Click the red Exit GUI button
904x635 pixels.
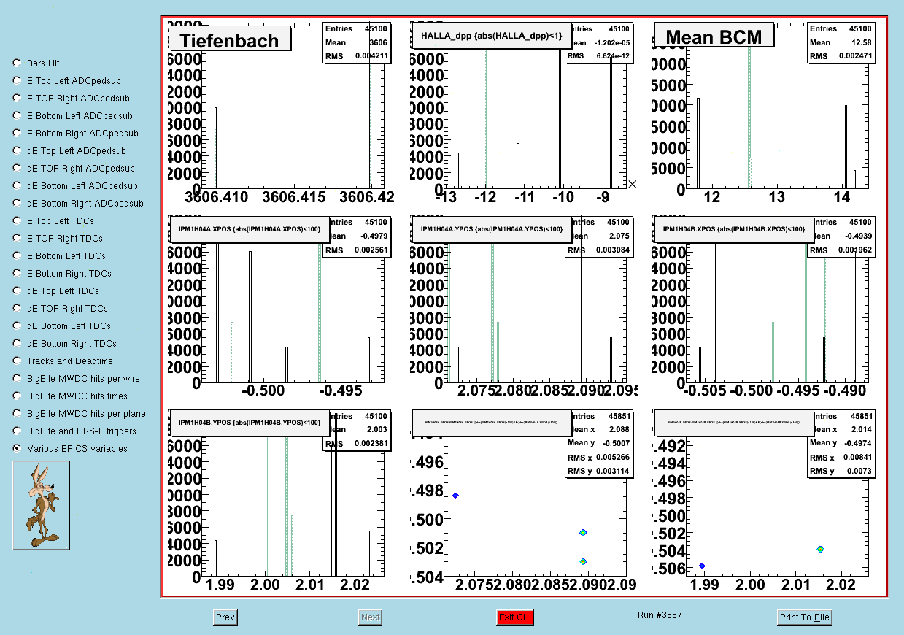(515, 617)
